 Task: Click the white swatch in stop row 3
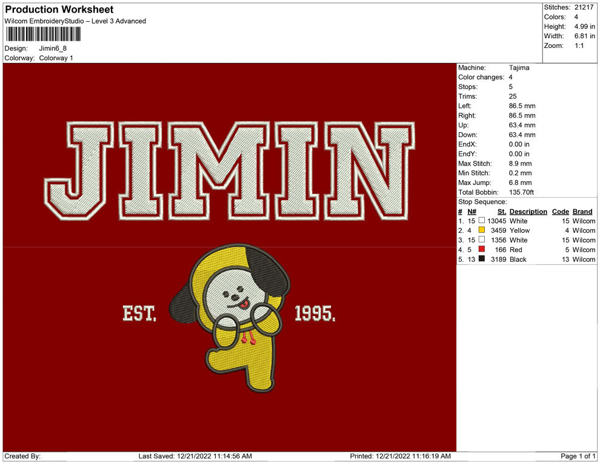coord(482,240)
